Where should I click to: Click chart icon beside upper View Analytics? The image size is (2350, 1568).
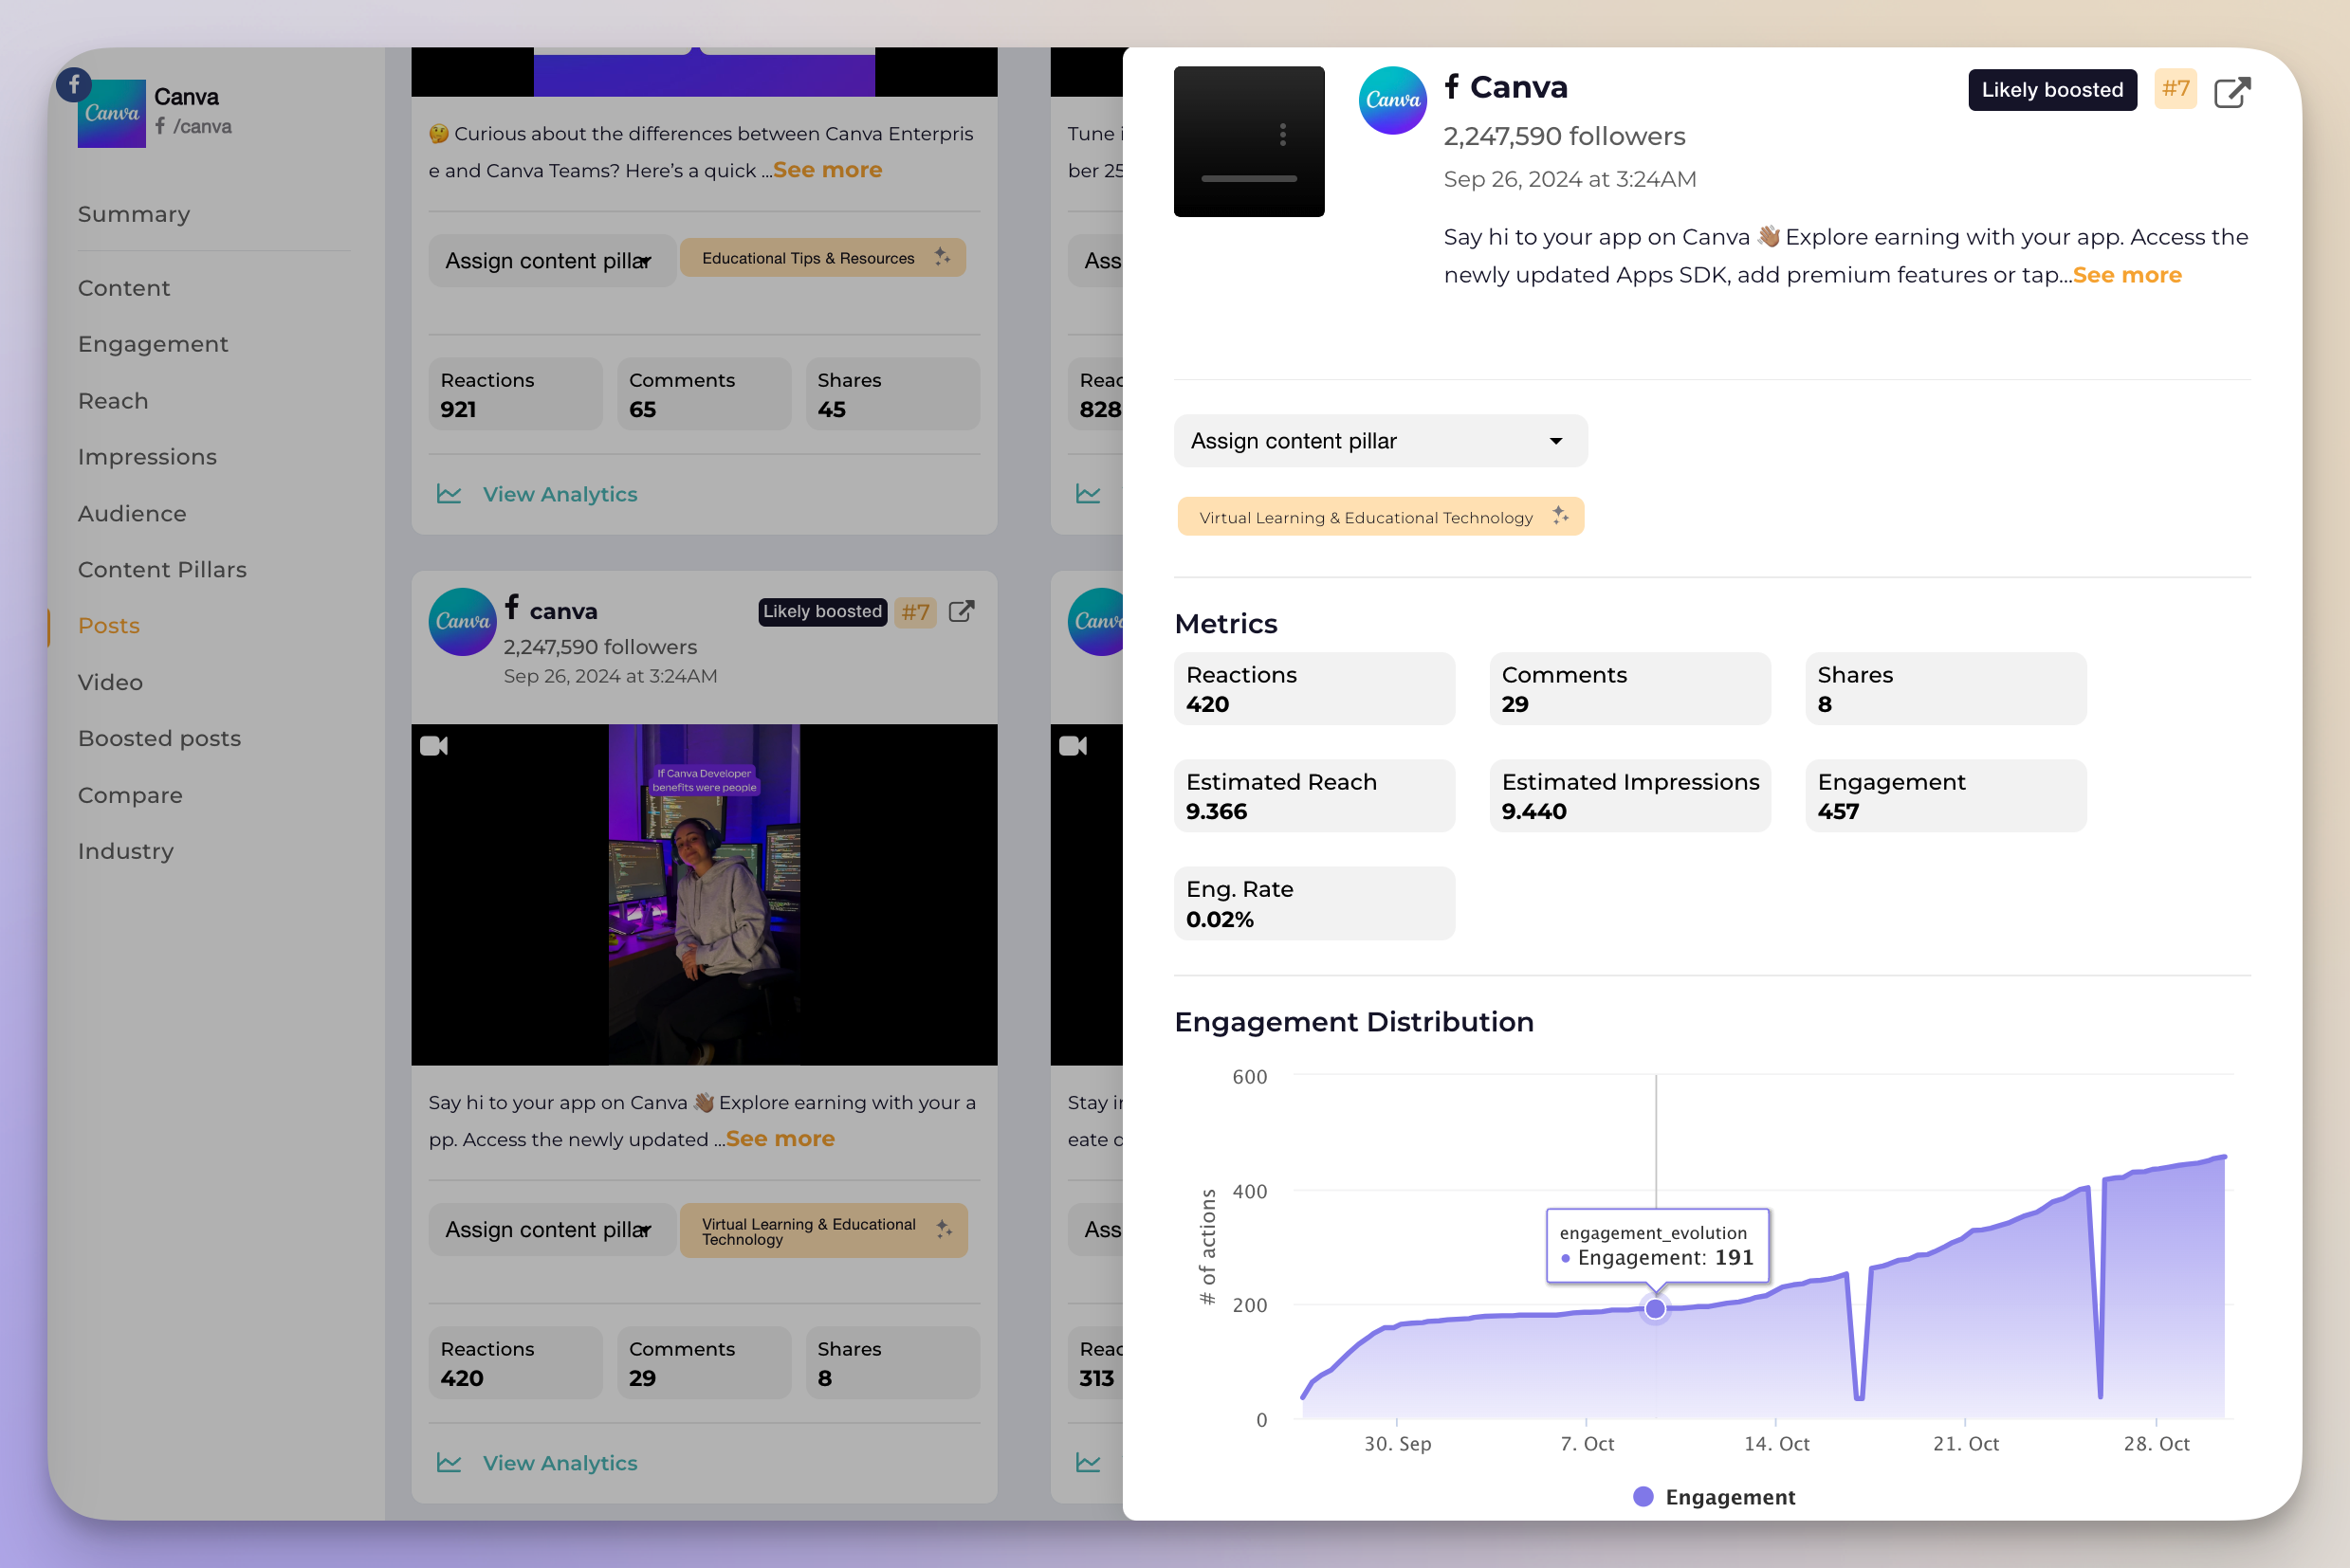(x=450, y=494)
